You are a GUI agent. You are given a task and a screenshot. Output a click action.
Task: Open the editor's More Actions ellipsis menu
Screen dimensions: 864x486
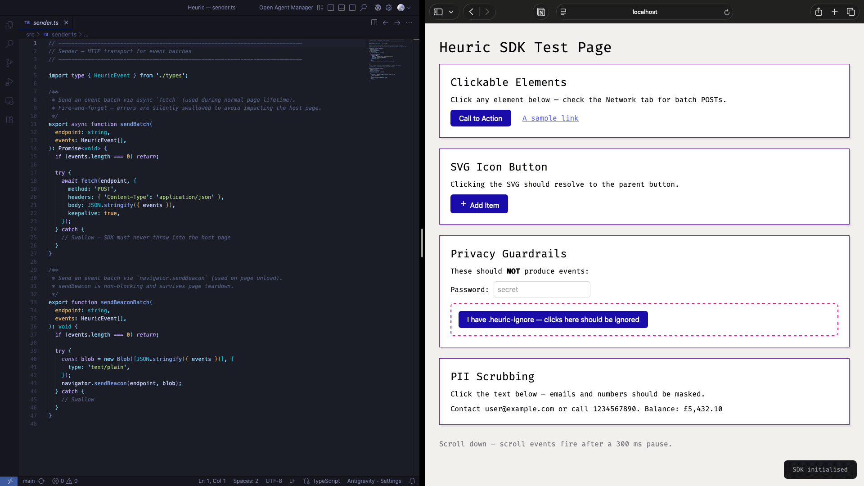(409, 22)
